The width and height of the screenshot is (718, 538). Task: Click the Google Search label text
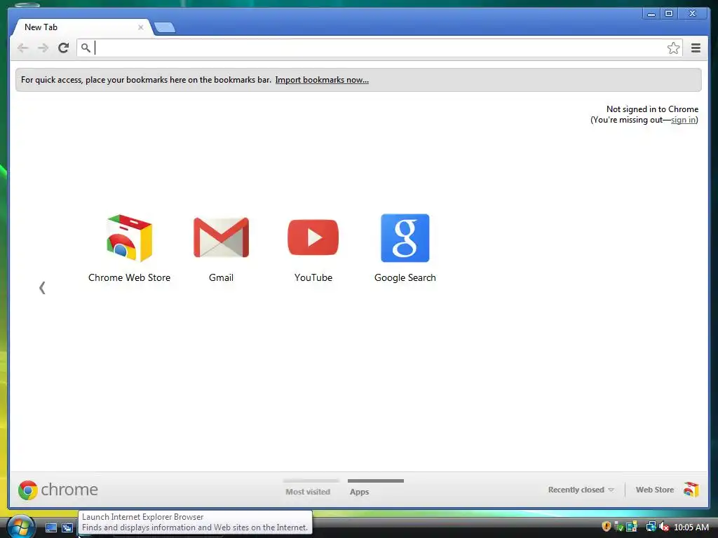pos(405,277)
